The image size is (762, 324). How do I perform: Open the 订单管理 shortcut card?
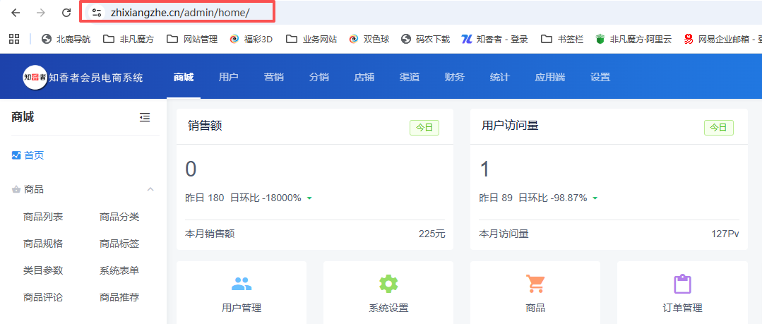(x=682, y=292)
